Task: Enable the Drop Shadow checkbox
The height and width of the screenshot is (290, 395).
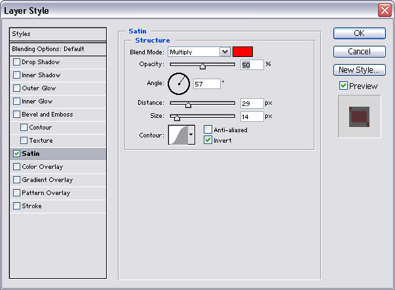Action: (x=16, y=62)
